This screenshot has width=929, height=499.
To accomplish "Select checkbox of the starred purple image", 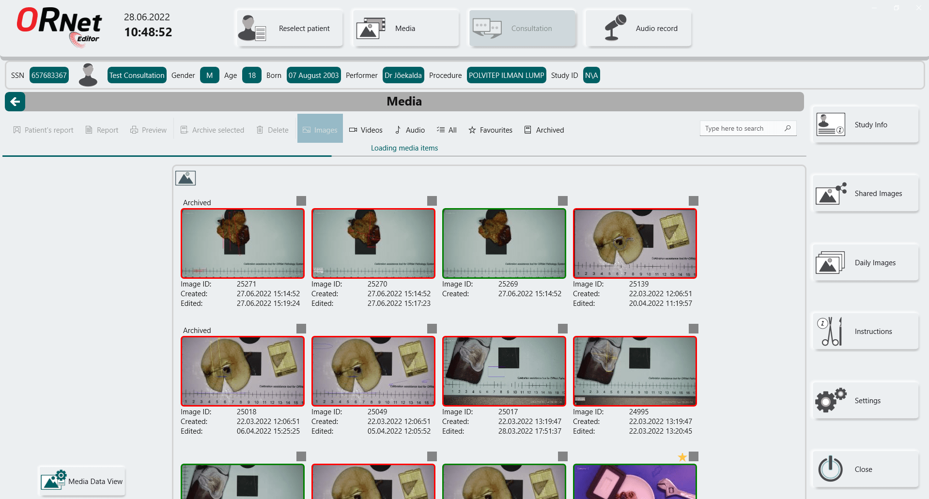I will coord(694,456).
